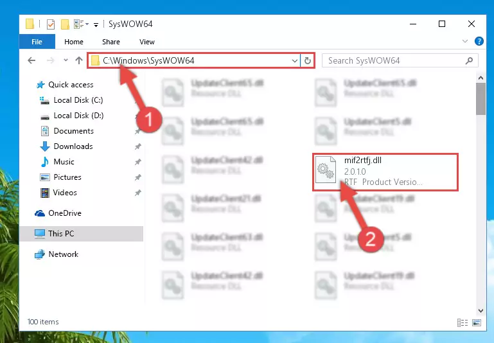Click the Pictures icon in sidebar
The height and width of the screenshot is (343, 494).
coord(45,177)
